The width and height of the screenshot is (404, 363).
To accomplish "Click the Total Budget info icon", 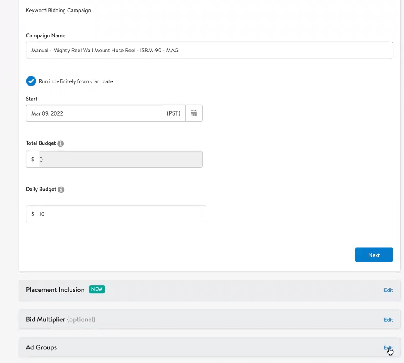I will coord(61,143).
